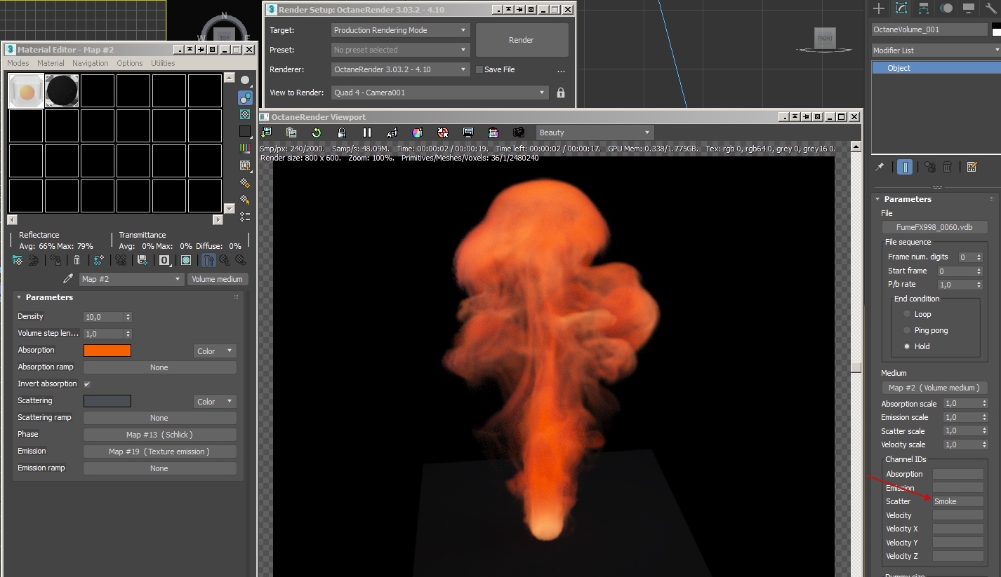Restart render in OctaneRender Viewport
Image resolution: width=1001 pixels, height=577 pixels.
[317, 133]
